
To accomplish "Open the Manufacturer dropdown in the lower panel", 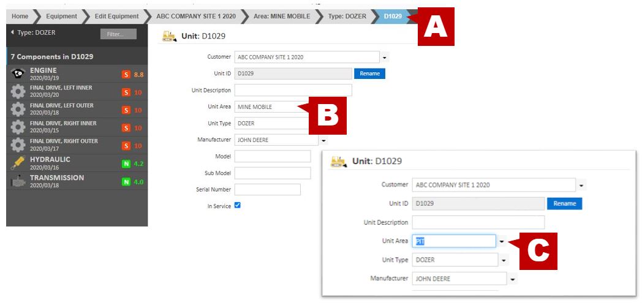I will tap(513, 279).
